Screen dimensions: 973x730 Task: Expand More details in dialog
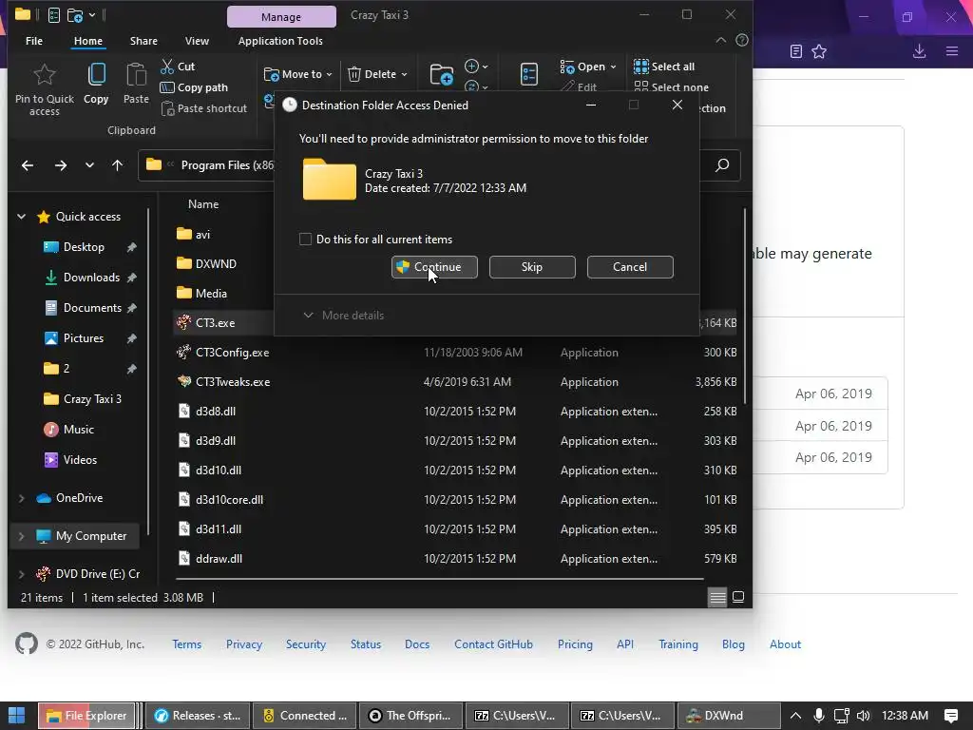[343, 316]
